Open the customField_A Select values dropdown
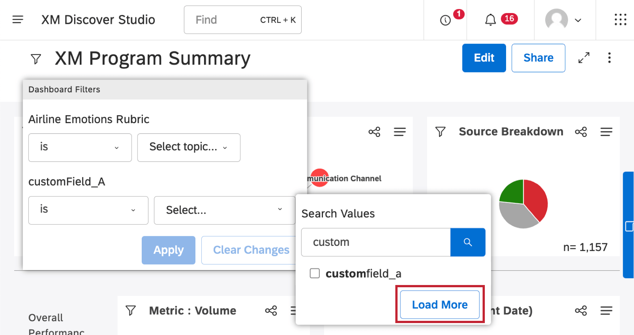The image size is (634, 335). point(224,210)
